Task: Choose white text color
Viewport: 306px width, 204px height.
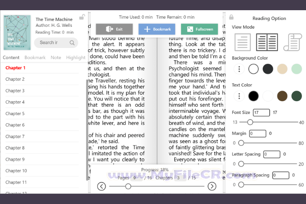Action: coord(268,96)
